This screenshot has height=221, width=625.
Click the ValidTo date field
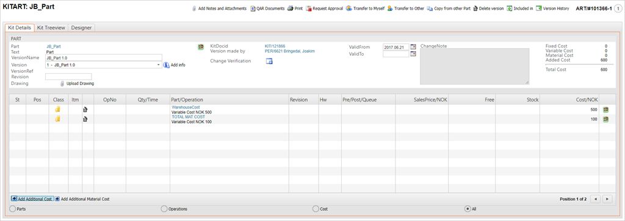click(x=396, y=54)
